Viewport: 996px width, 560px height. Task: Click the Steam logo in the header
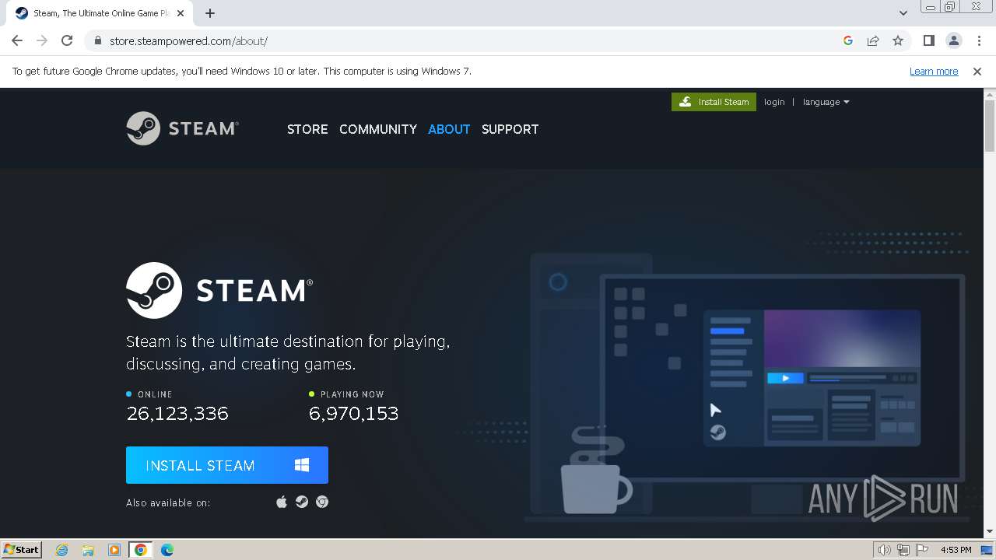pos(183,128)
